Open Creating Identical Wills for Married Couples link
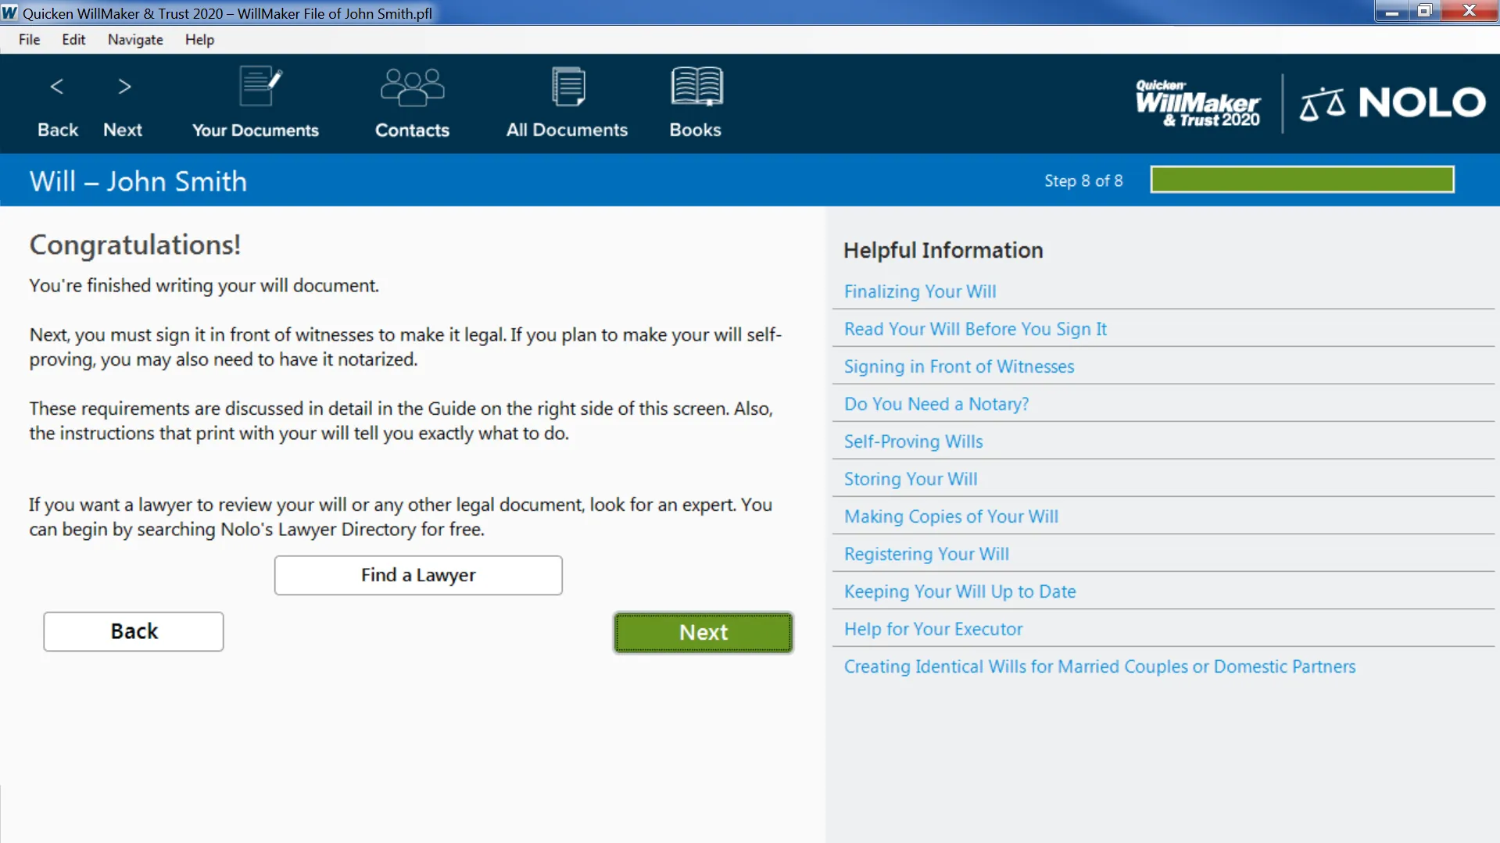This screenshot has width=1500, height=843. [x=1099, y=666]
